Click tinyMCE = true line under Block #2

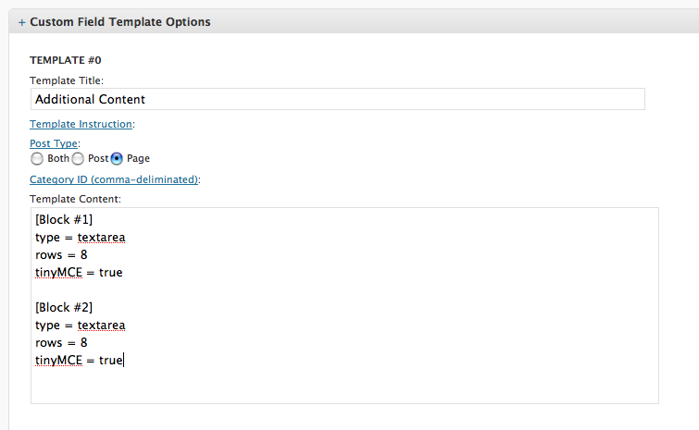point(79,360)
